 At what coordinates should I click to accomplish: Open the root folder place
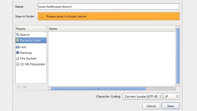pyautogui.click(x=31, y=47)
